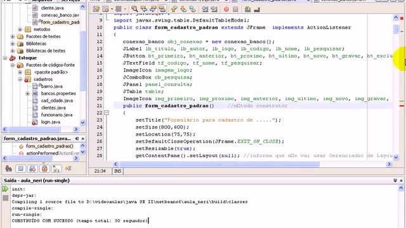This screenshot has height=228, width=406.
Task: Start macro recording with the red circle icon
Action: click(226, 9)
